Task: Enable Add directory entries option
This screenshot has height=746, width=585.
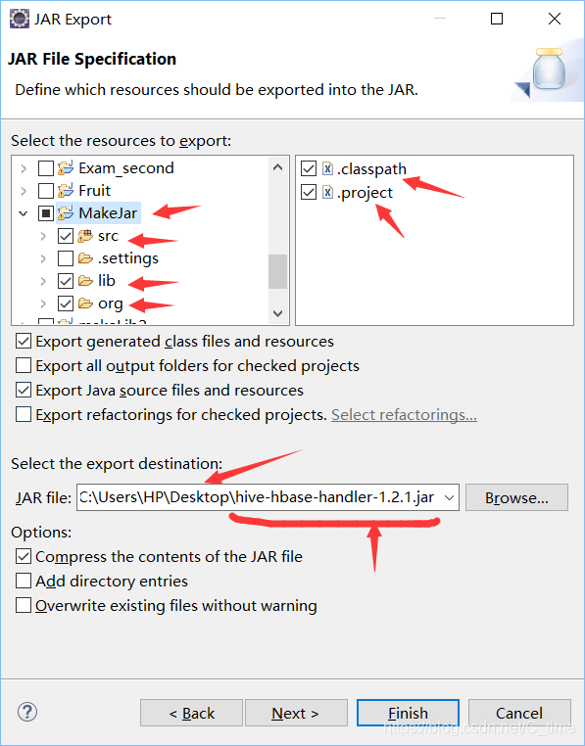Action: (24, 581)
